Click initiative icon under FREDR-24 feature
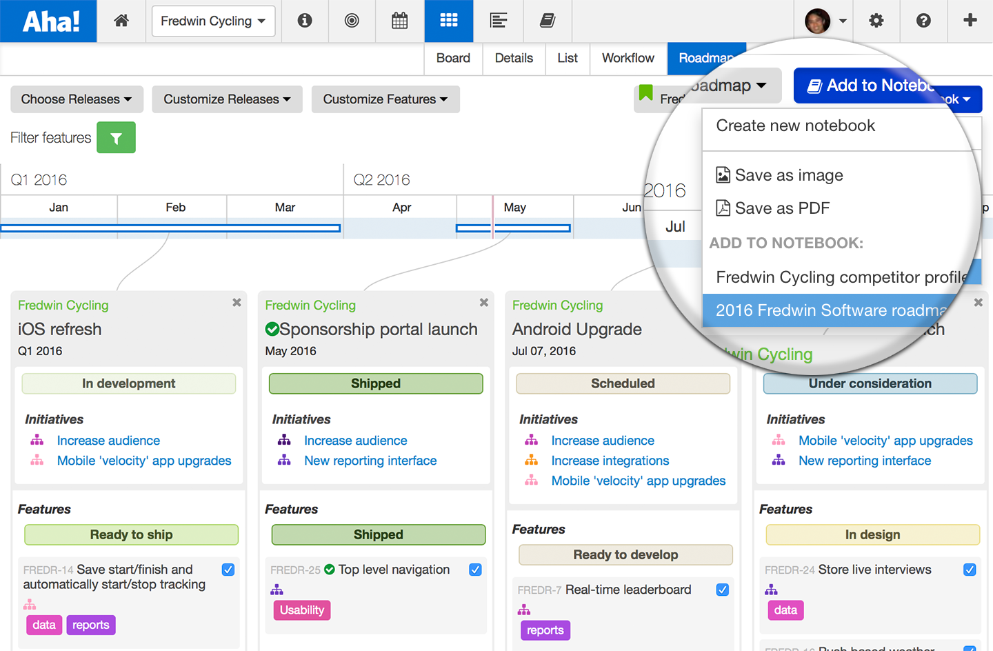 click(771, 590)
